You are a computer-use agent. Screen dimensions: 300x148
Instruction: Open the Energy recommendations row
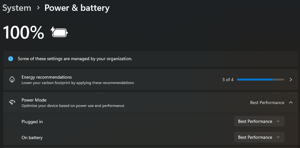pos(151,80)
